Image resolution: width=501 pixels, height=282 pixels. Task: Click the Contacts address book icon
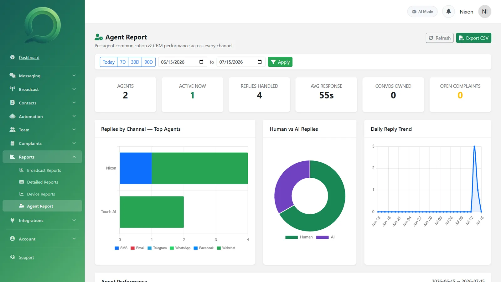pyautogui.click(x=13, y=102)
